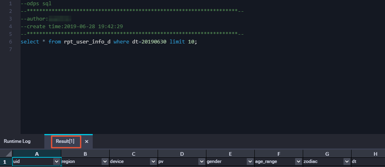Click table name rpt_user_info_d in the query
Viewport: 385px width, 167px height.
(87, 42)
